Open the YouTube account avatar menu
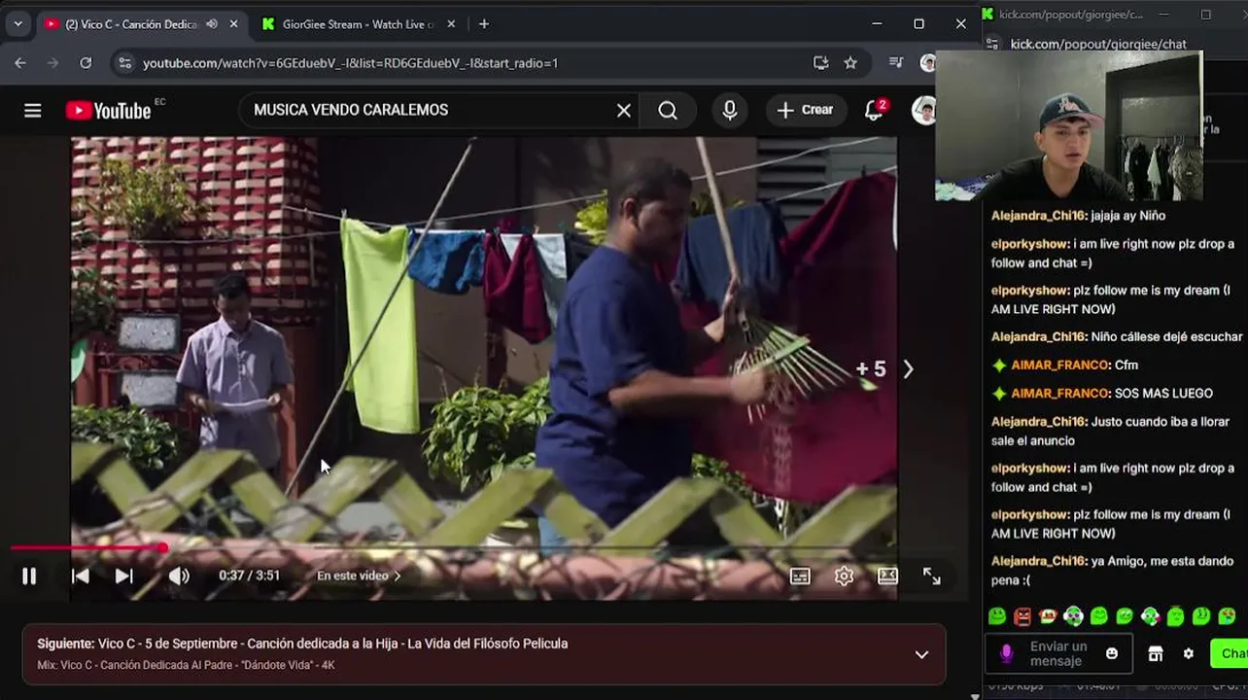The height and width of the screenshot is (700, 1248). [x=923, y=111]
